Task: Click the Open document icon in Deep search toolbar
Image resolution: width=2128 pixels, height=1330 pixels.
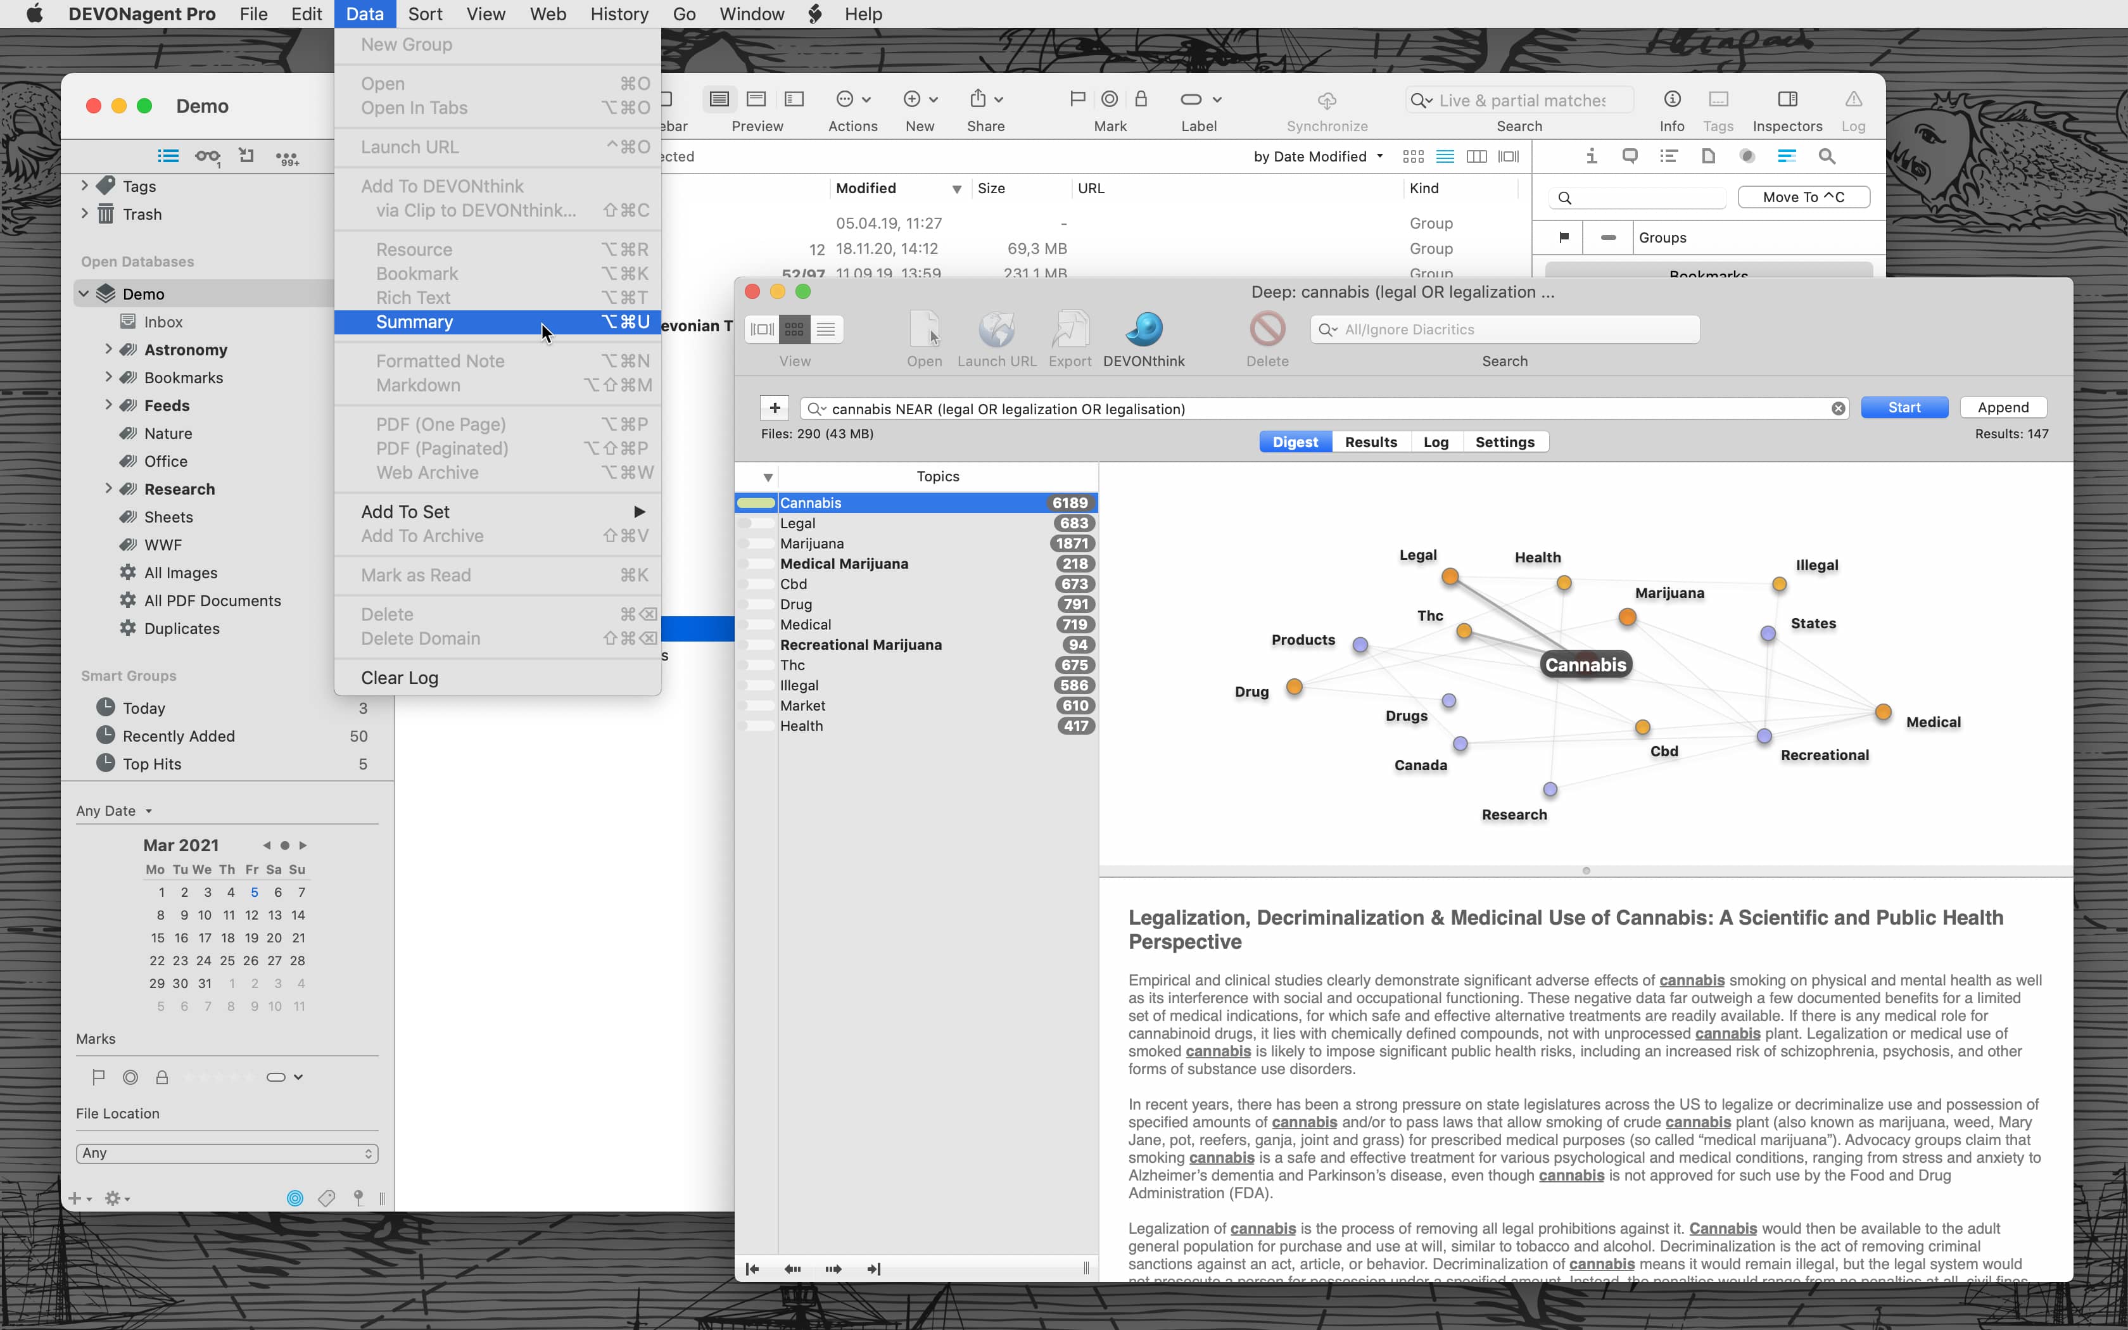Action: pyautogui.click(x=924, y=330)
